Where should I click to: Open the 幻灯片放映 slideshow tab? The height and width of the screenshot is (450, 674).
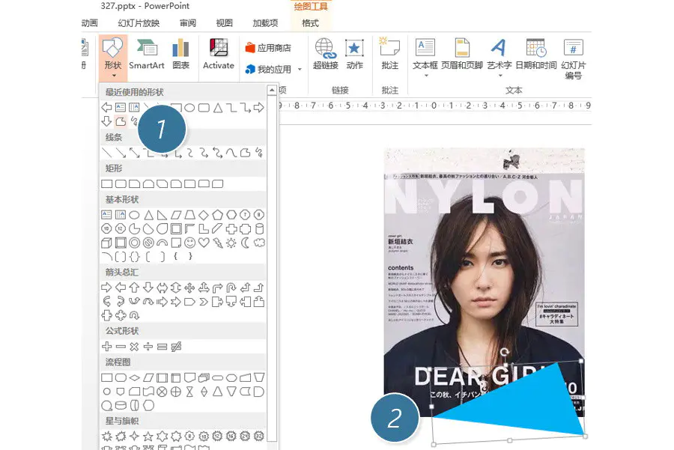pyautogui.click(x=139, y=23)
